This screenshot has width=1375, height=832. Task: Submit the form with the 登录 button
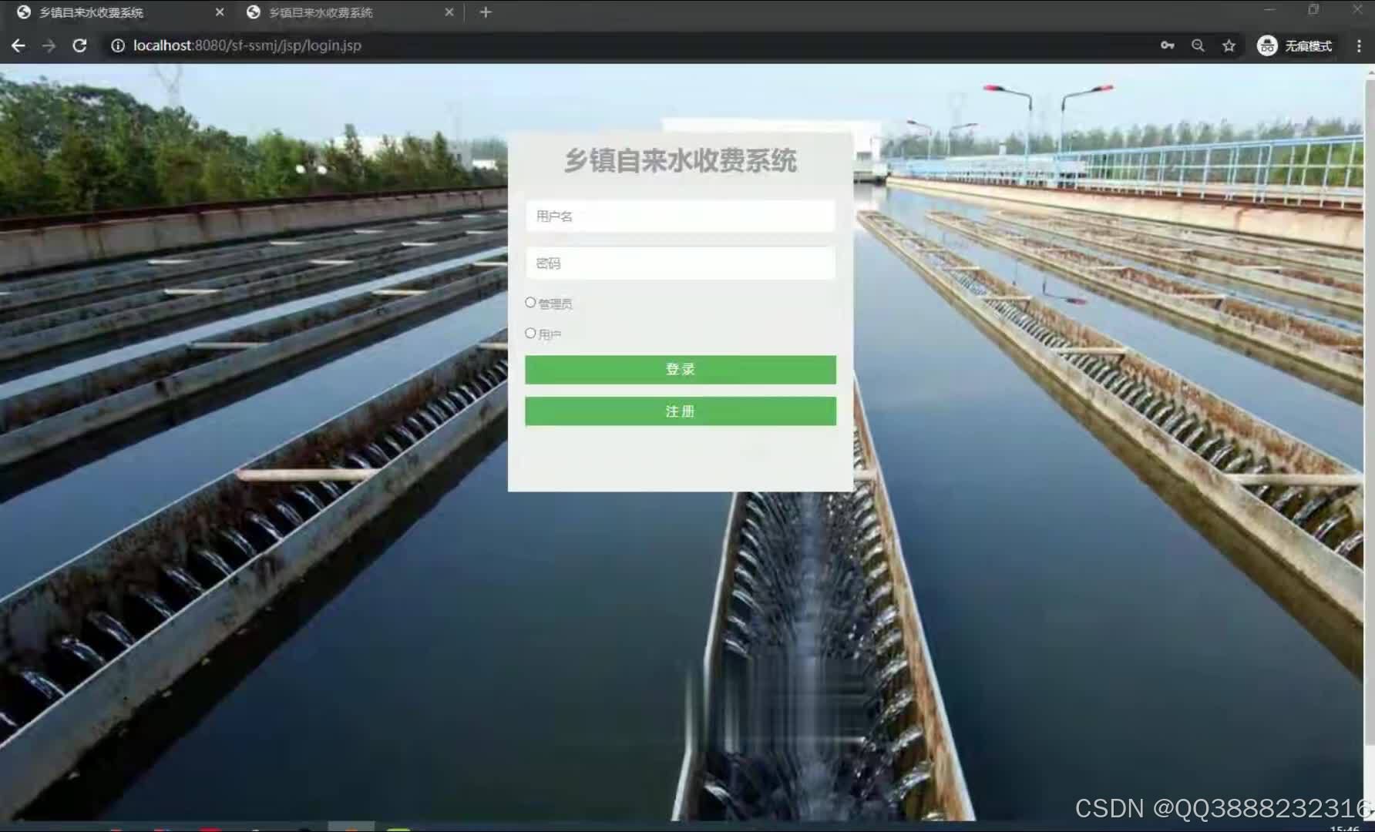(681, 370)
